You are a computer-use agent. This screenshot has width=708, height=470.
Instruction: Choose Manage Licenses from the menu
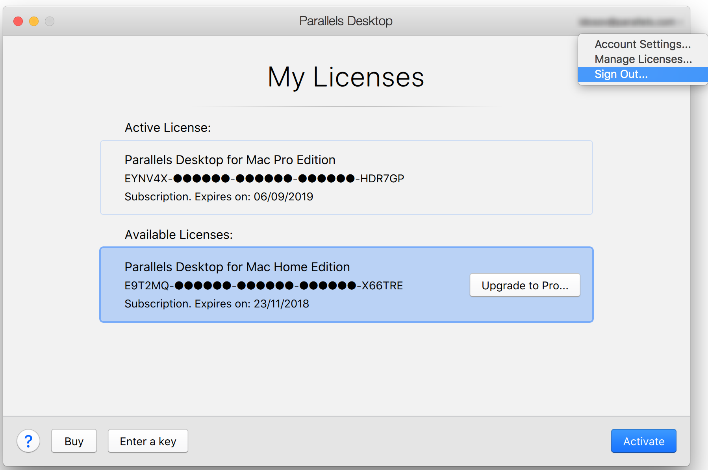(x=643, y=59)
